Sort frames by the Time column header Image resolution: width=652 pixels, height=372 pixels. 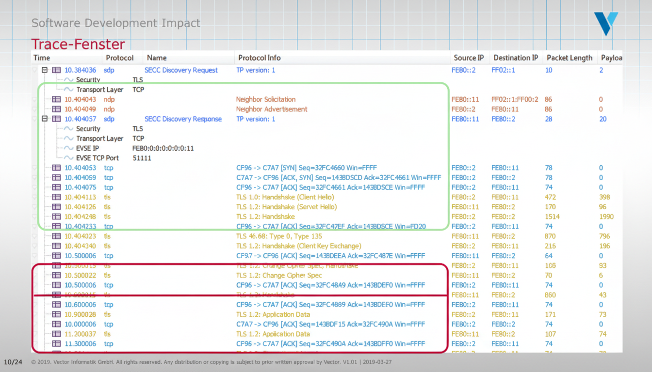tap(41, 58)
